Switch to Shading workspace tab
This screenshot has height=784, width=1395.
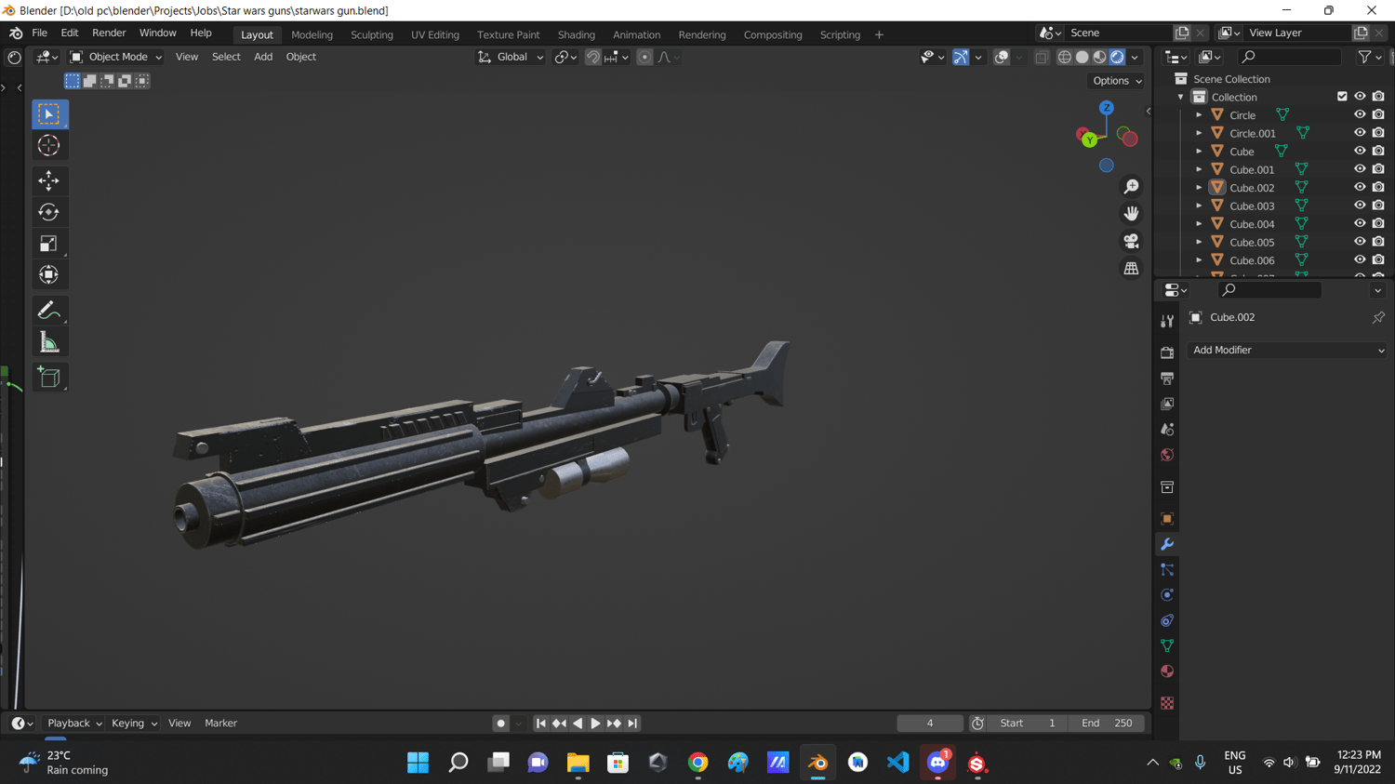point(576,34)
